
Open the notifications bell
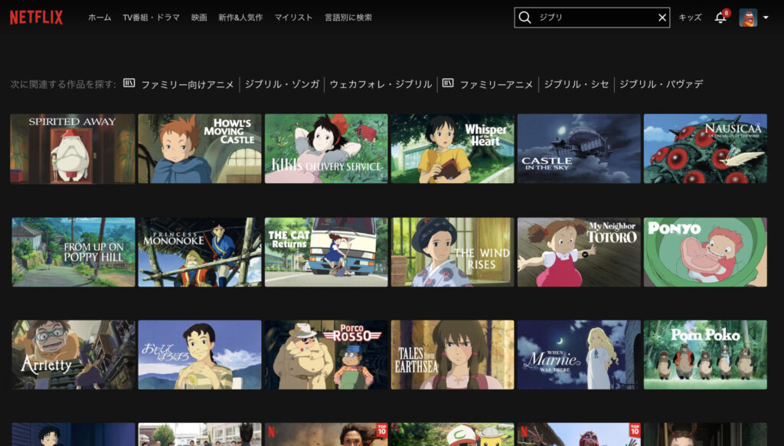(x=720, y=18)
